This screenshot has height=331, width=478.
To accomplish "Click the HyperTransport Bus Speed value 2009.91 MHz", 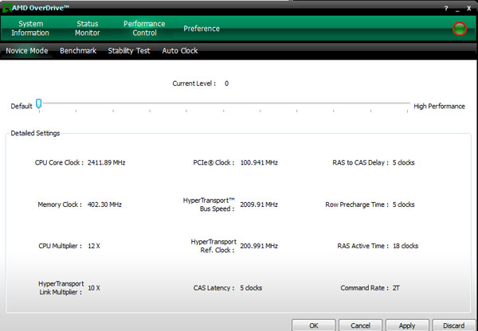I will tap(259, 204).
